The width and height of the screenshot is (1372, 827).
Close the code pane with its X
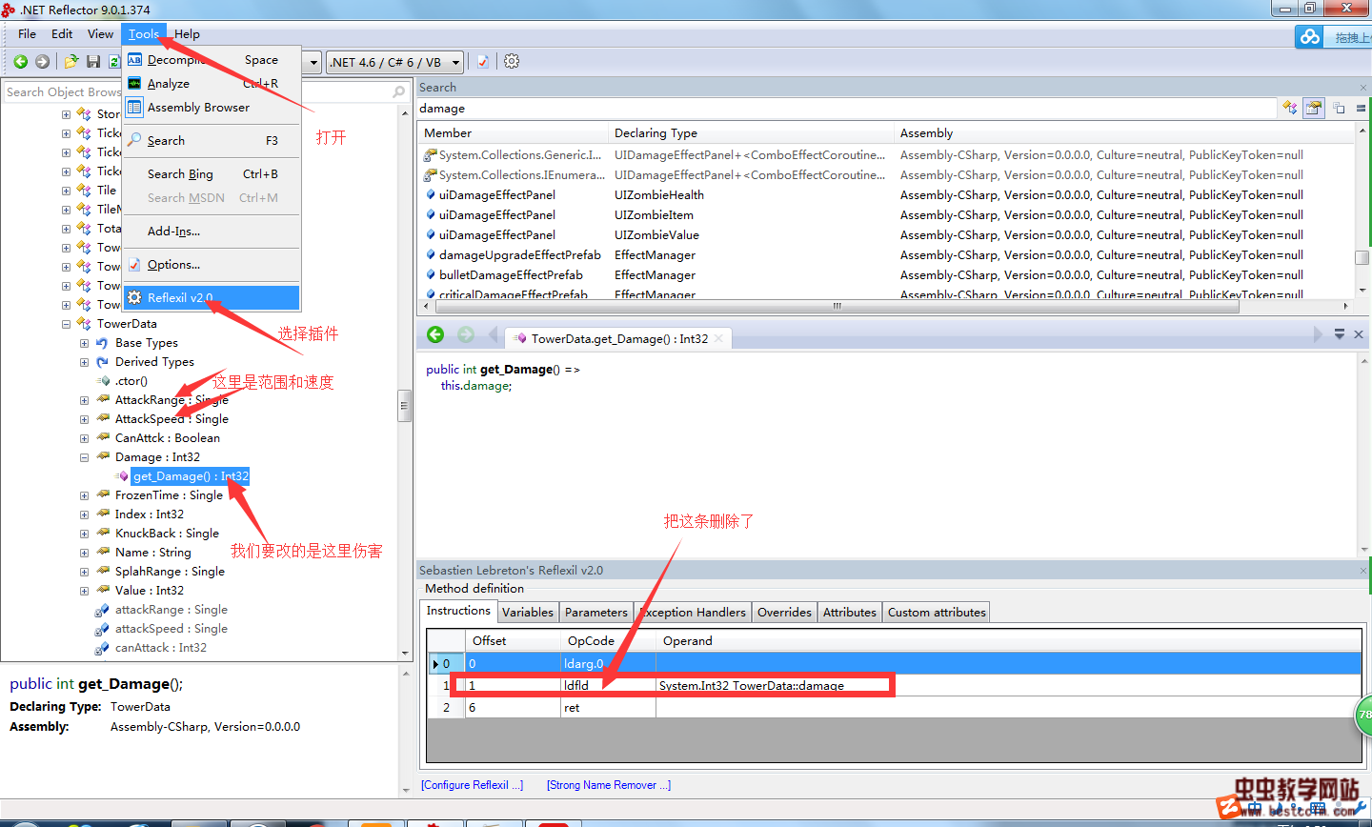tap(1359, 334)
